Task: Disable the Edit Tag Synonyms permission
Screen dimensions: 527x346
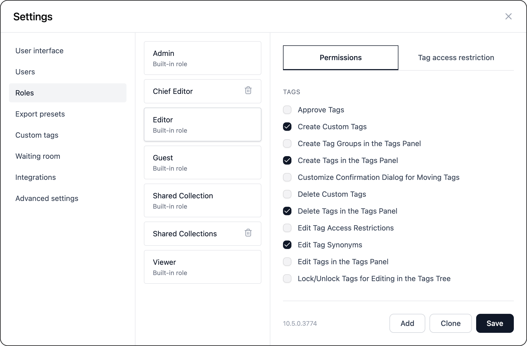Action: 287,245
